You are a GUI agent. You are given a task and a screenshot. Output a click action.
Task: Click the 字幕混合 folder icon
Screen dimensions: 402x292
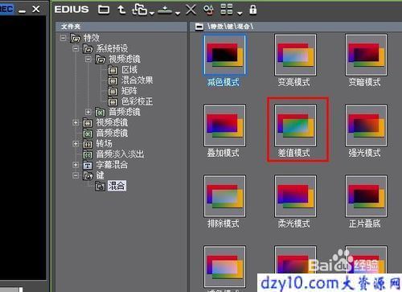pos(88,165)
